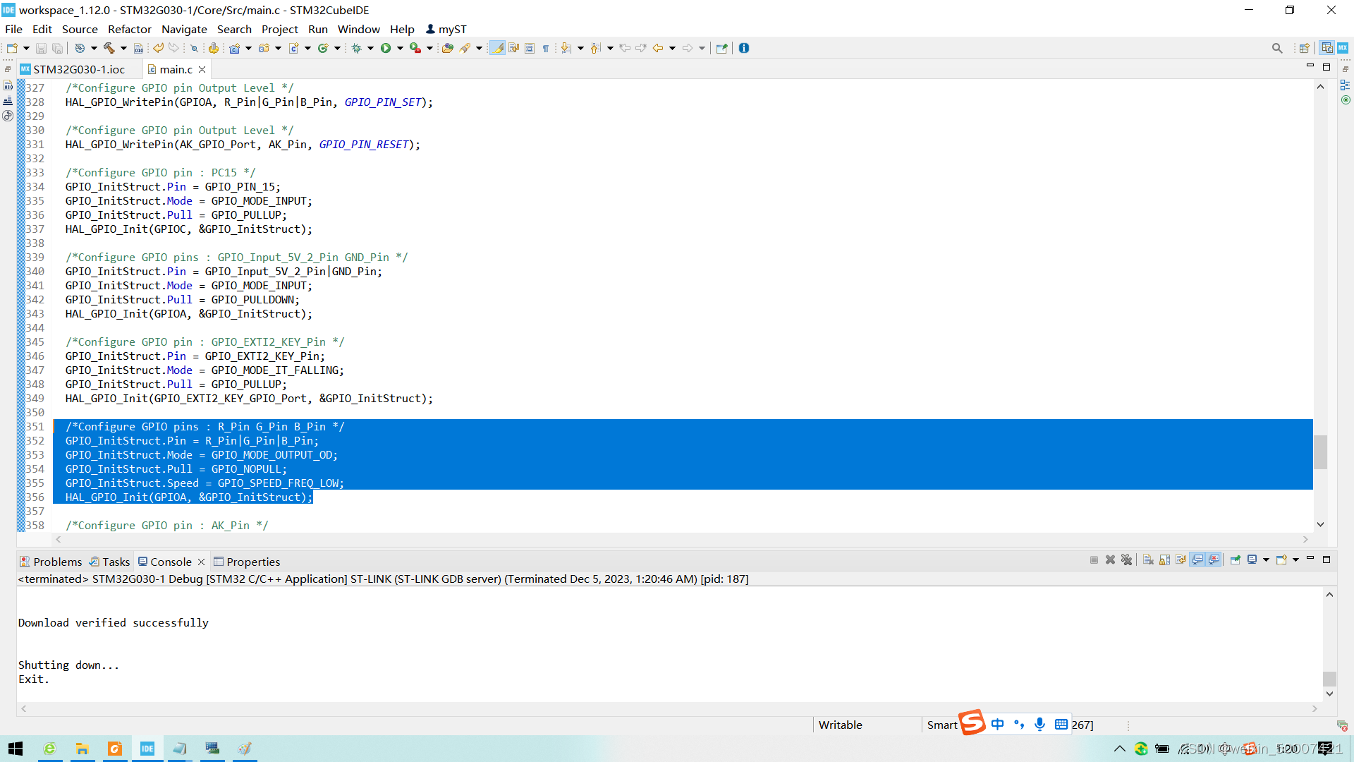Toggle Block Selection mode
Screen dimensions: 1354x762
530,48
